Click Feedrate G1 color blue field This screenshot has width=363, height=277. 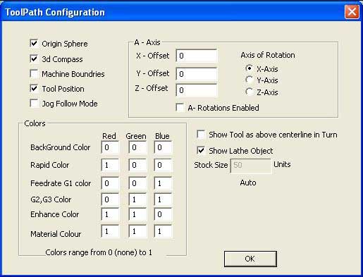(x=163, y=183)
